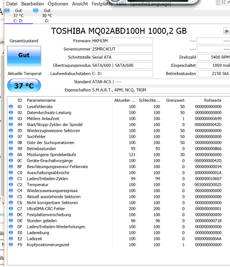The height and width of the screenshot is (267, 230).
Task: Click the Übertragungsmodus field SATA/600
Action: pos(122,65)
